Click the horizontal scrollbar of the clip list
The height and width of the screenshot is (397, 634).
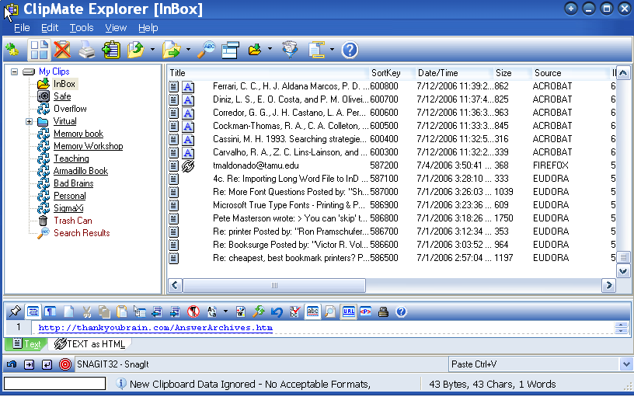[388, 286]
